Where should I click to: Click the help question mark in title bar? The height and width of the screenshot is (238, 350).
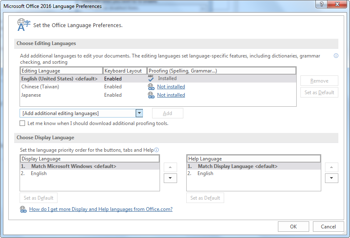pyautogui.click(x=321, y=4)
